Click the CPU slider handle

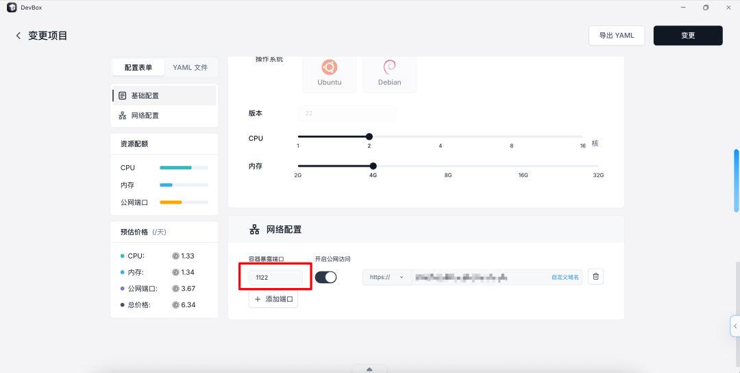pyautogui.click(x=369, y=136)
